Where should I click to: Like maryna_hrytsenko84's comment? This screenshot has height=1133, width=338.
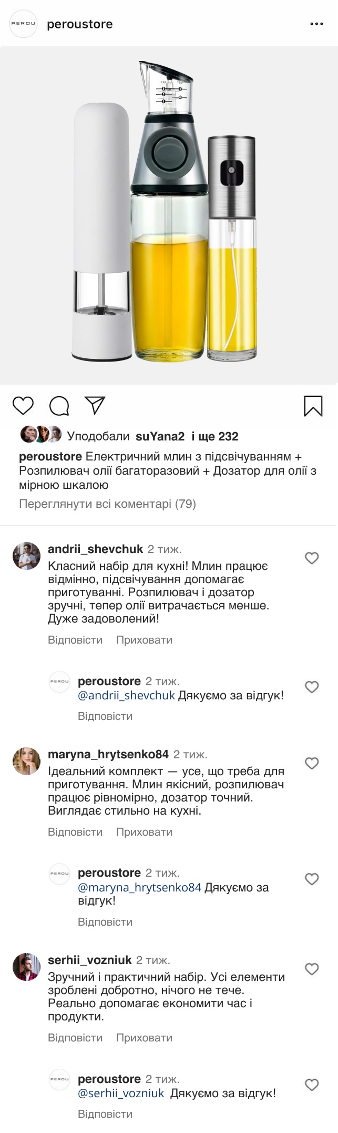[312, 763]
